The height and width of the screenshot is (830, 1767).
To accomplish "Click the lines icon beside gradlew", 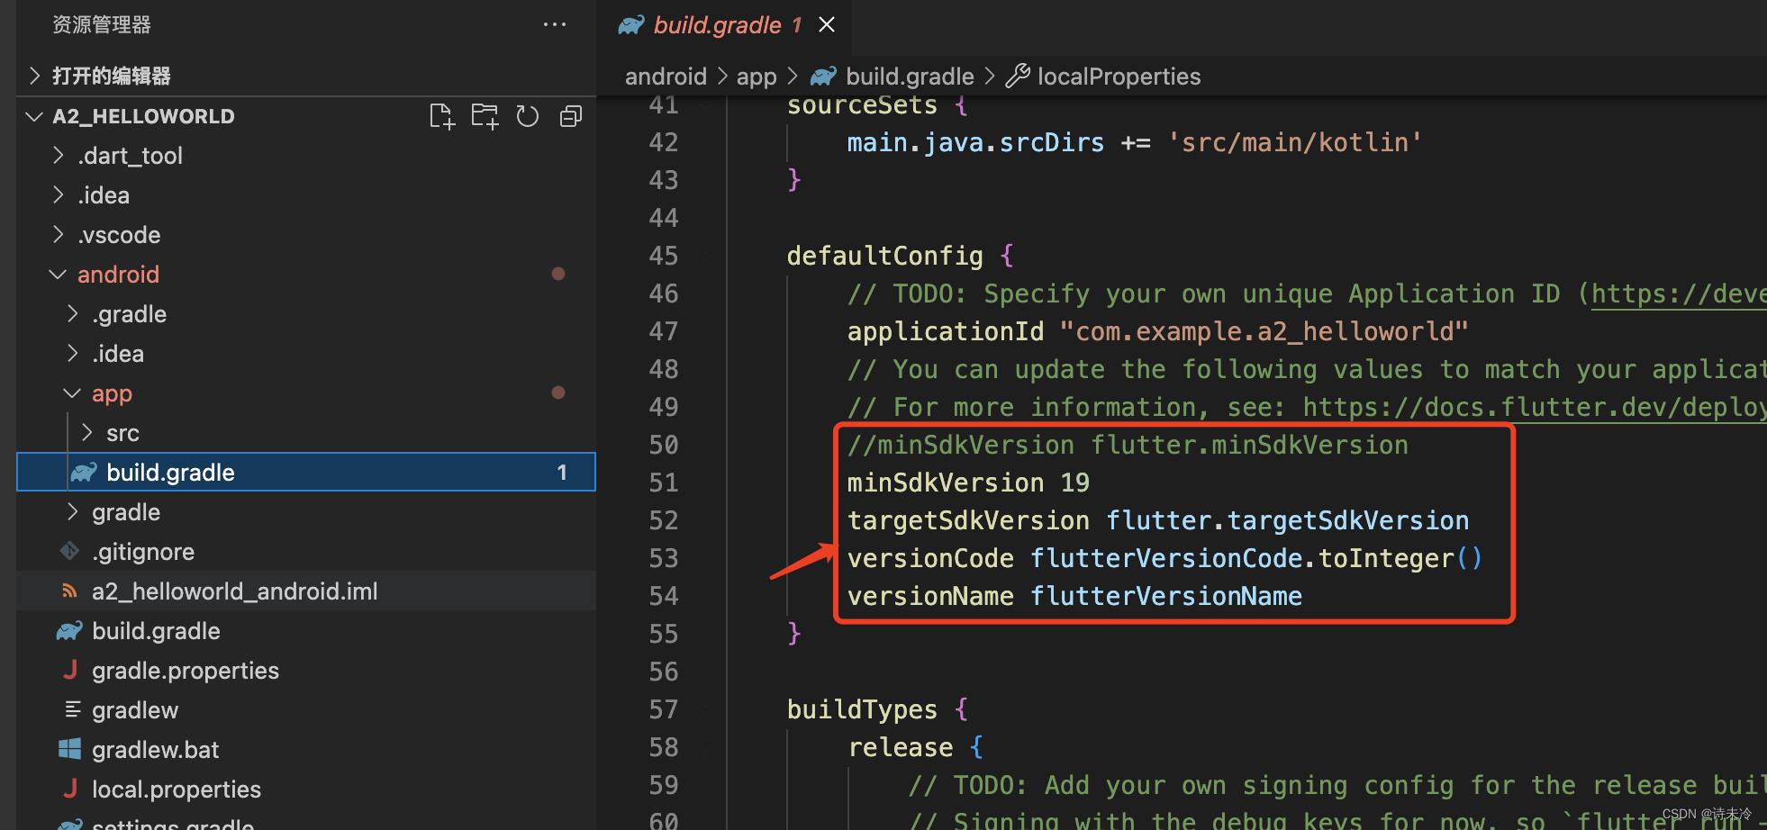I will coord(73,709).
